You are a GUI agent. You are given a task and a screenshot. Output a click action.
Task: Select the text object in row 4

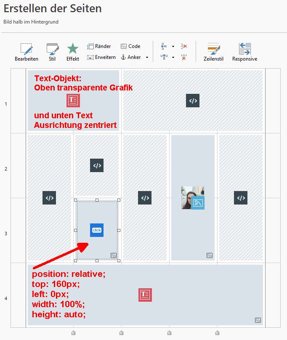tap(145, 295)
